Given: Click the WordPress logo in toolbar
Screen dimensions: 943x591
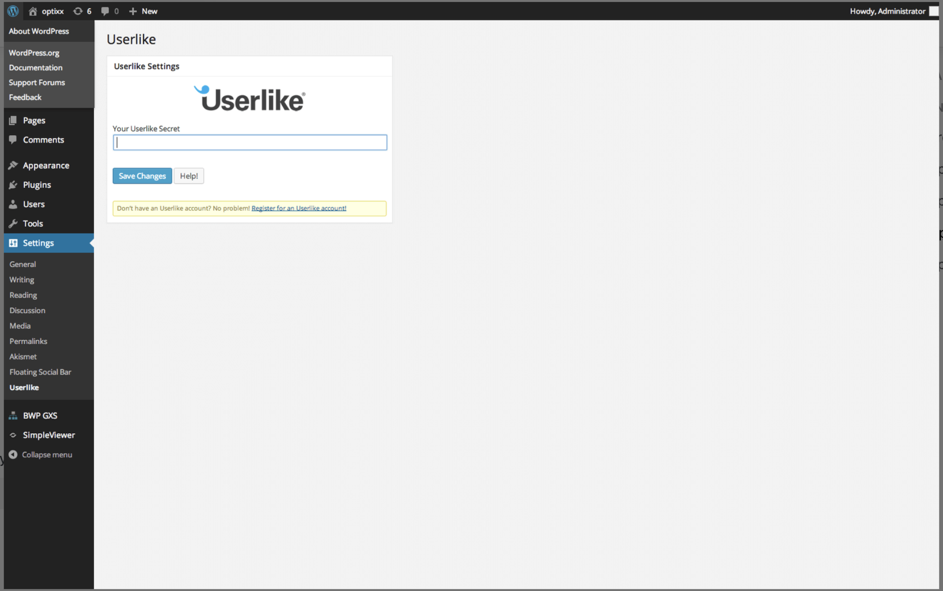Looking at the screenshot, I should click(12, 11).
